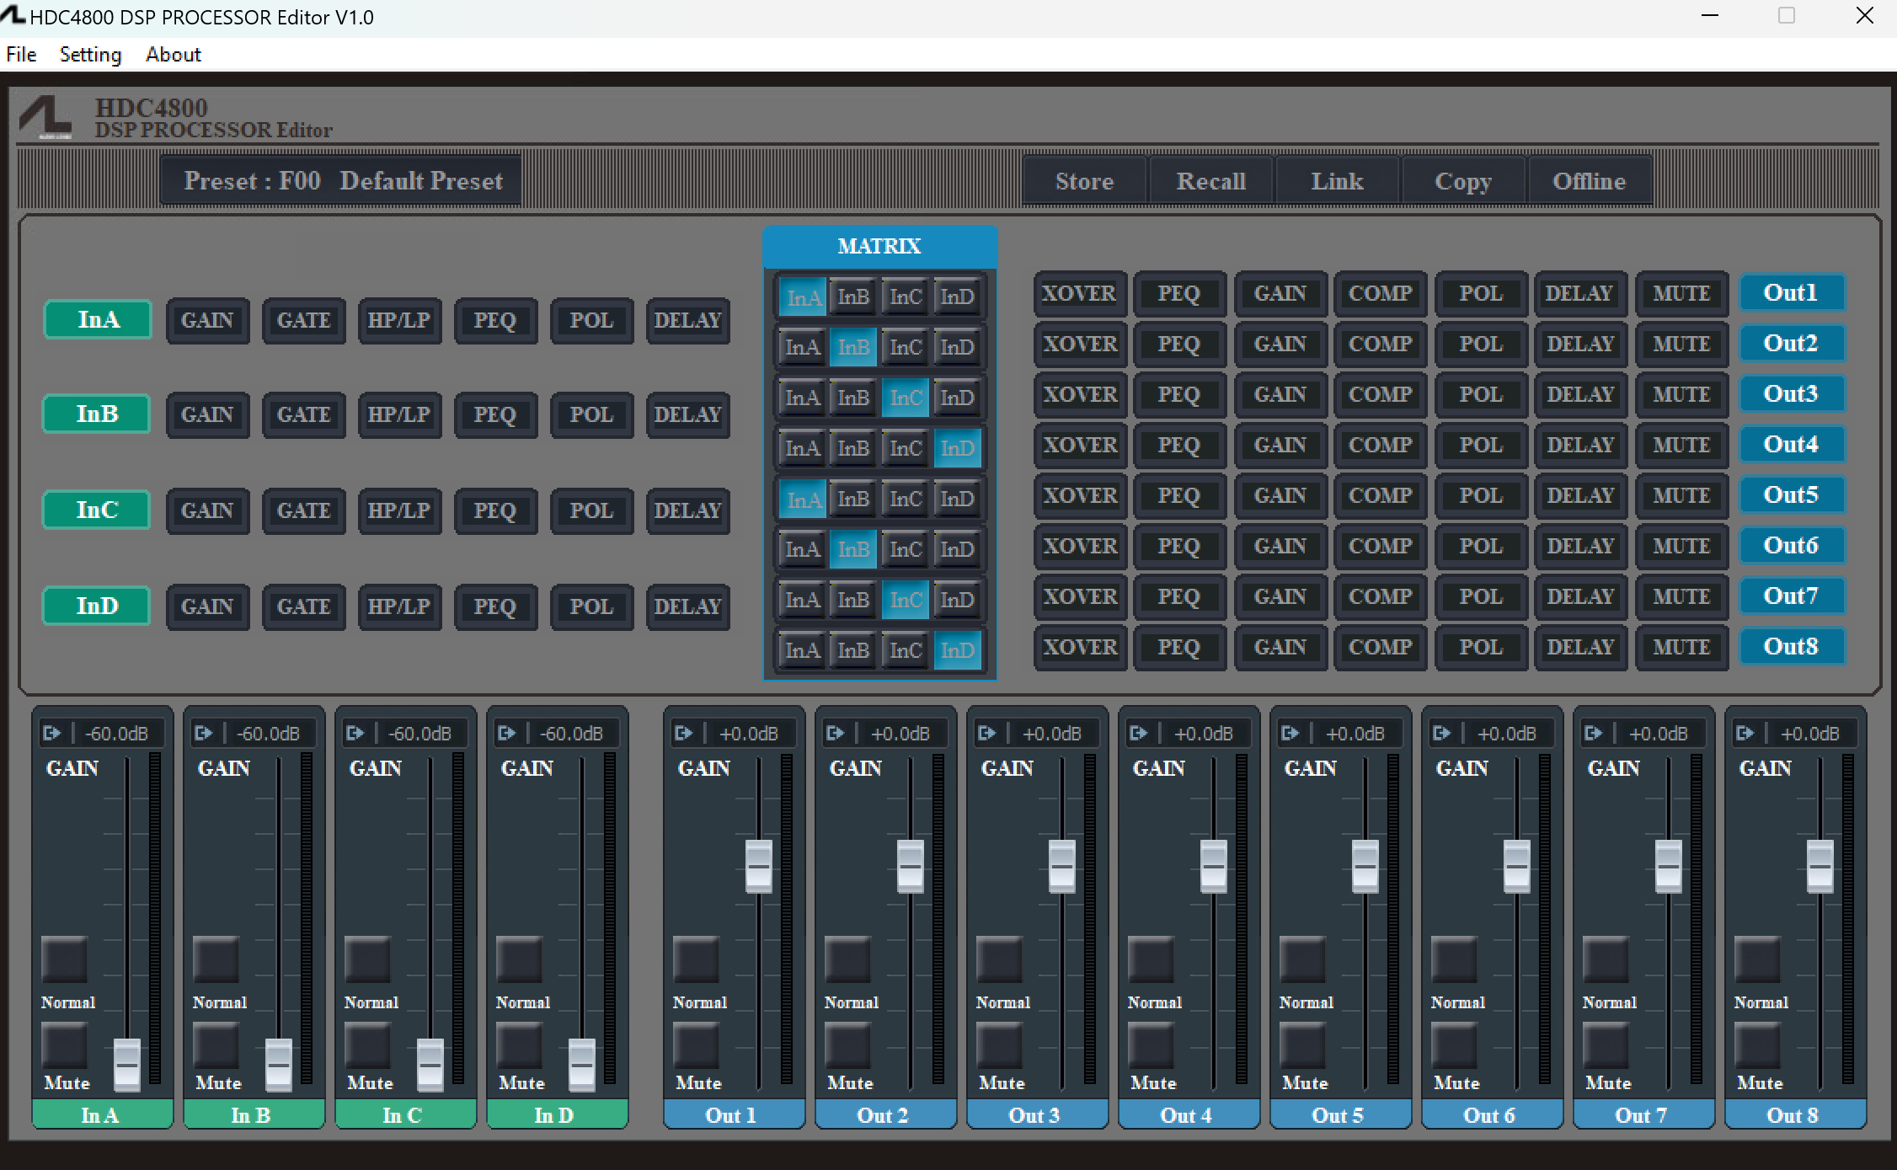This screenshot has width=1897, height=1170.
Task: Open the DELAY editor on the Out8 row
Action: [1580, 647]
